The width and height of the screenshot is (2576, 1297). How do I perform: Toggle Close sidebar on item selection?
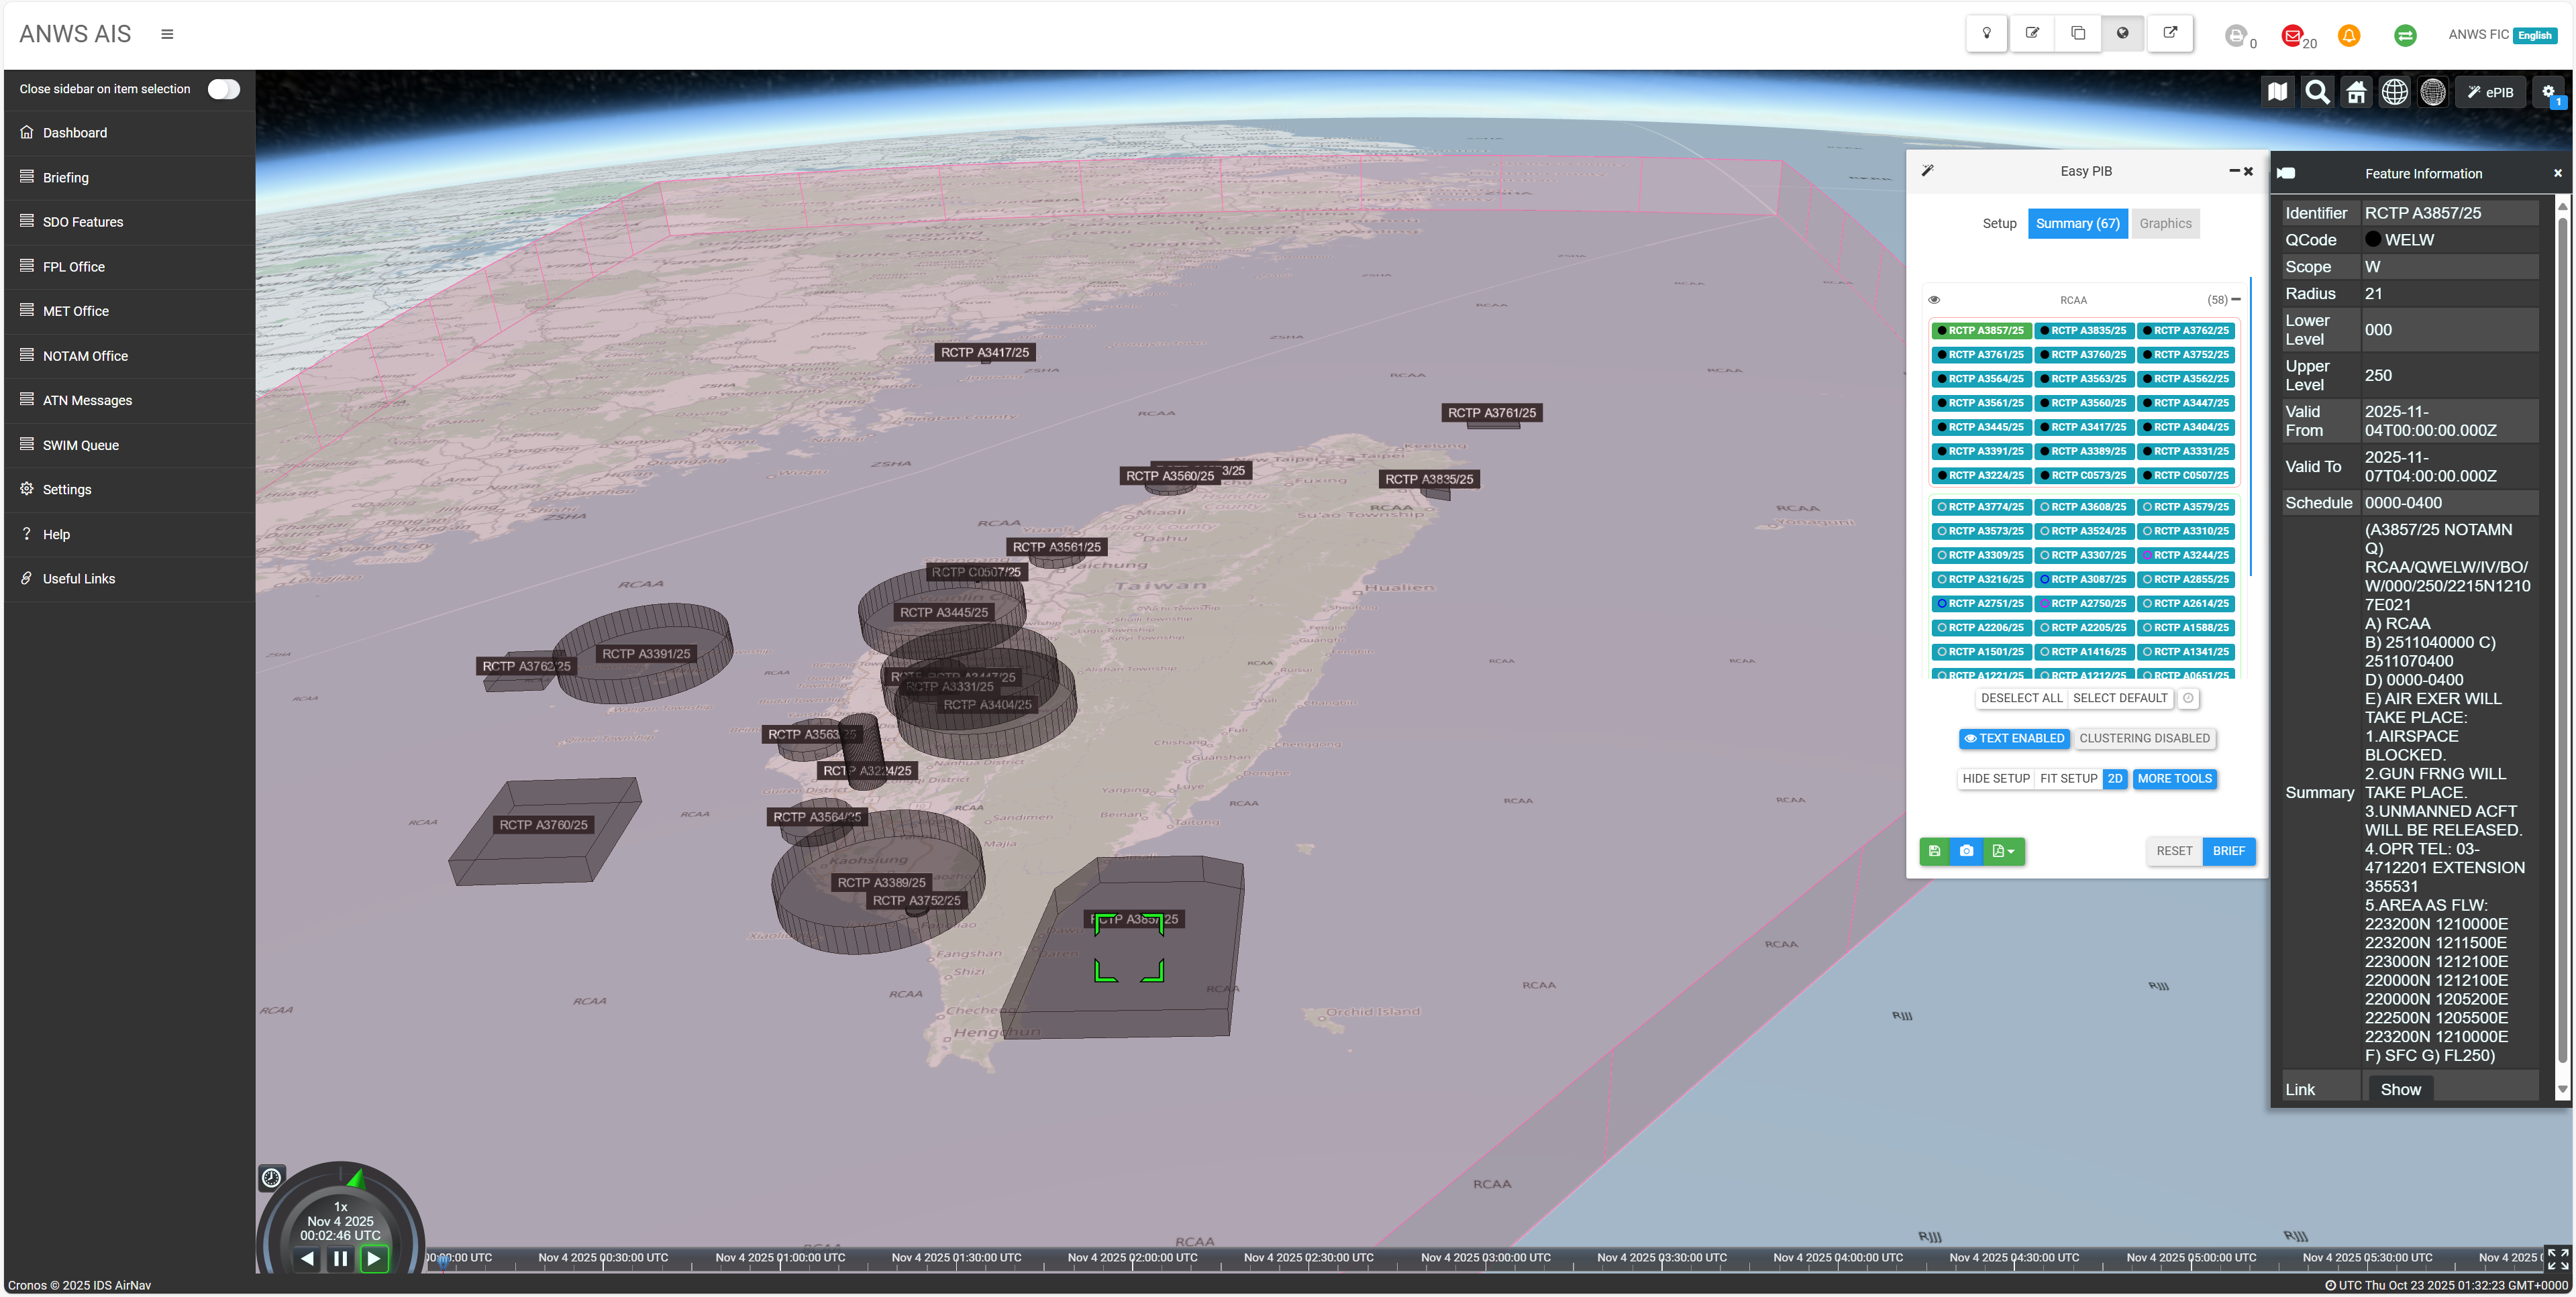coord(223,89)
